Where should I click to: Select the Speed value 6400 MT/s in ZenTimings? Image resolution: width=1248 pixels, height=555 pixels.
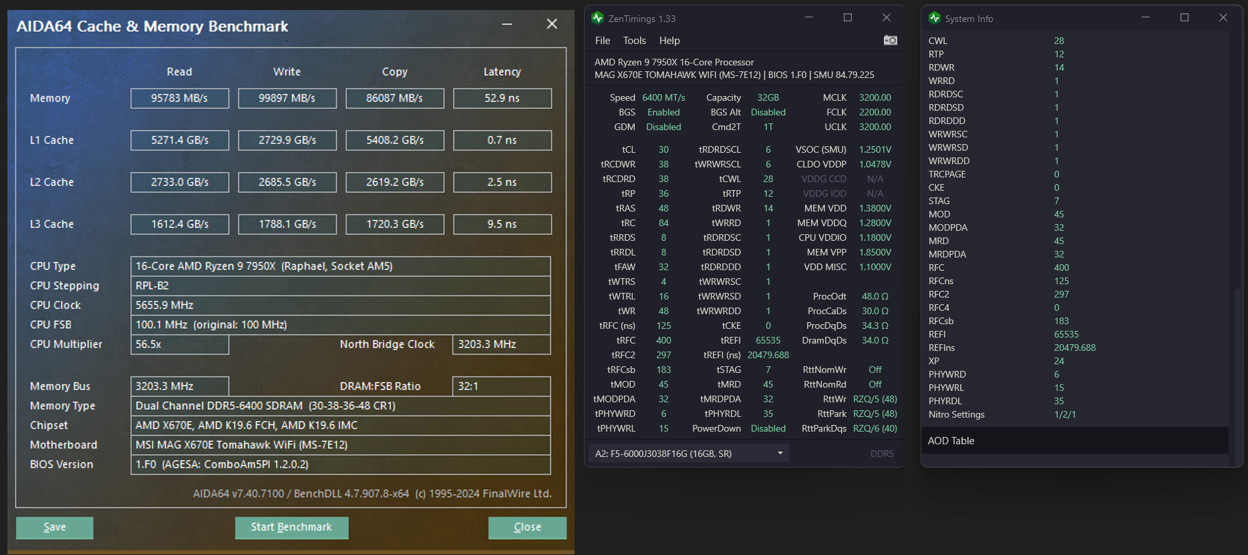pyautogui.click(x=663, y=97)
